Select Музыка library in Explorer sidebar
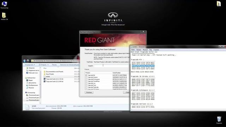Viewport: 226px width, 127px height. click(30, 88)
